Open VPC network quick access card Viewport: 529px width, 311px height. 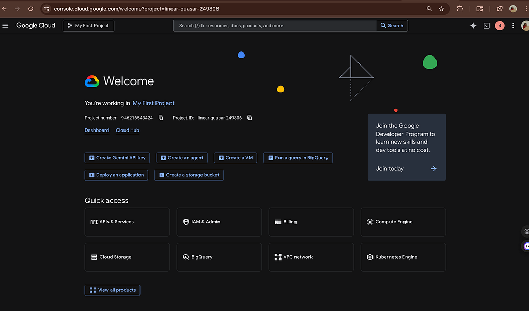(x=311, y=257)
